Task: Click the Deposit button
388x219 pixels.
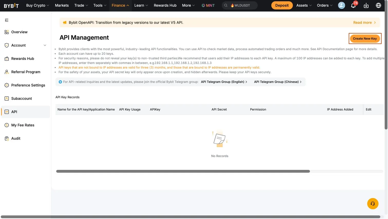Action: (x=282, y=5)
